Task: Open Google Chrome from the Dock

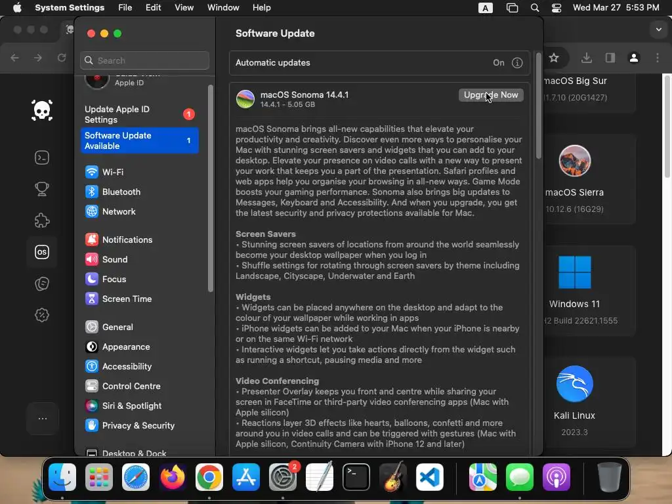Action: coord(209,477)
